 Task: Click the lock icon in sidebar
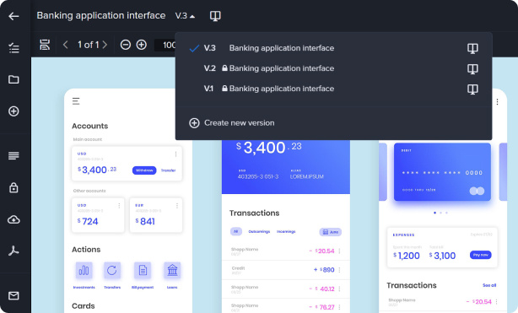pyautogui.click(x=13, y=187)
